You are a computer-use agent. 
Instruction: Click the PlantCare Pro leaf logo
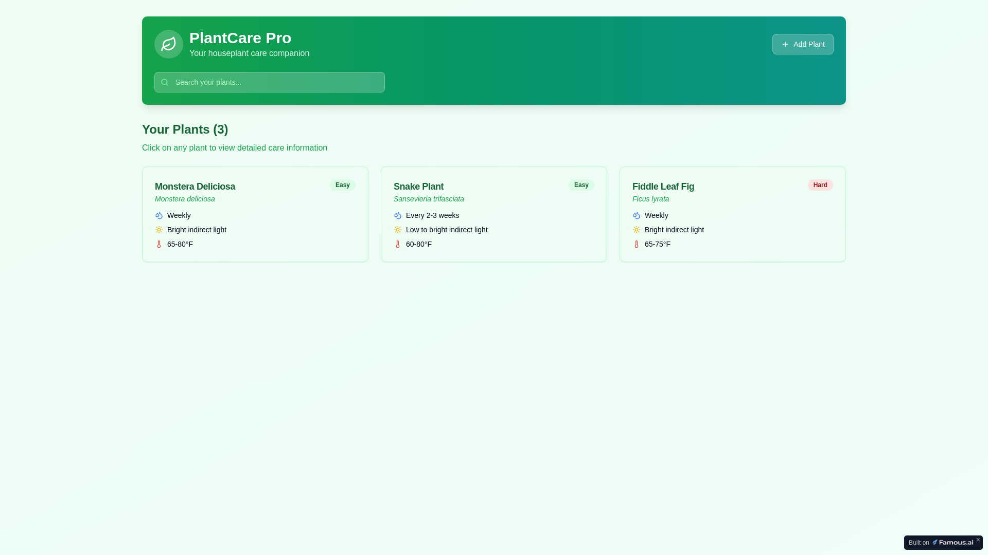[169, 44]
